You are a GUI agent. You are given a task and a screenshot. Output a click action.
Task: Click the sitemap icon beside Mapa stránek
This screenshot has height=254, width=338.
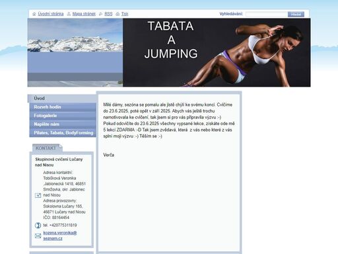click(69, 14)
